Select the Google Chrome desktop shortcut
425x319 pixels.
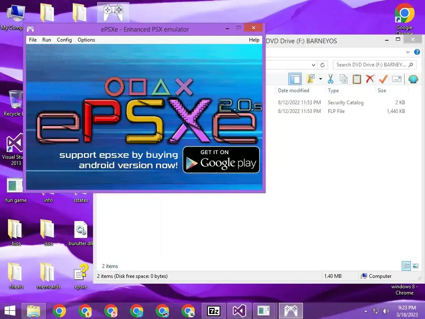click(x=404, y=19)
